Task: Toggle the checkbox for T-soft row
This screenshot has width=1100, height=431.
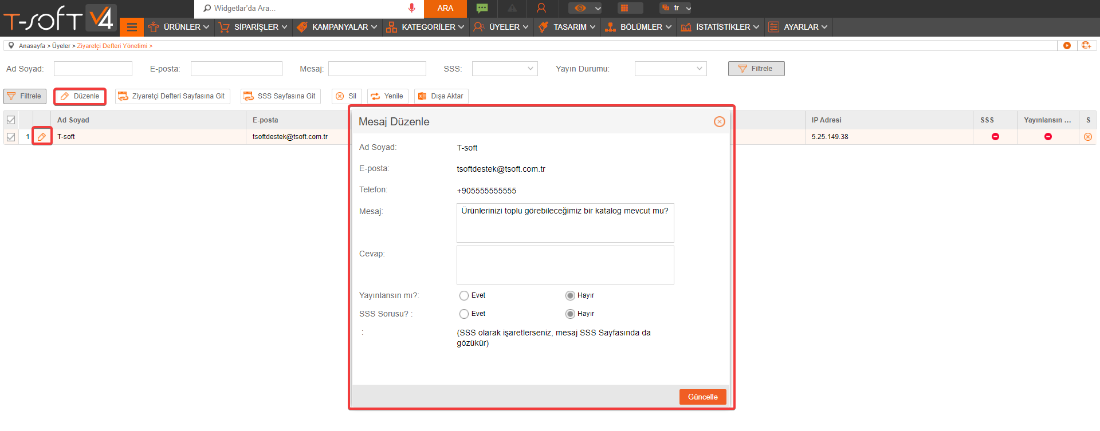Action: 11,137
